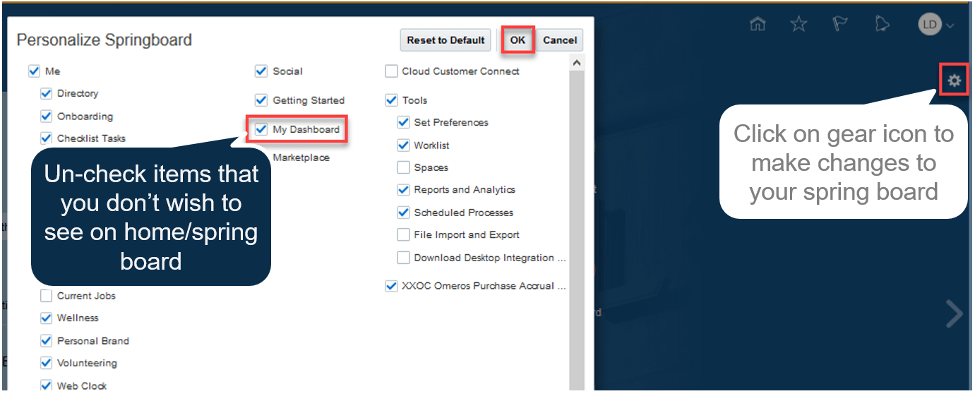The width and height of the screenshot is (975, 401).
Task: Toggle the Tools group checkbox
Action: 391,100
